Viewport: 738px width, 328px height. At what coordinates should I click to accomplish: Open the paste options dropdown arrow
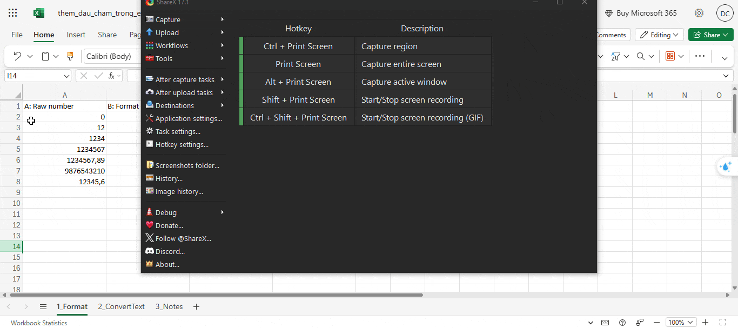(x=56, y=56)
